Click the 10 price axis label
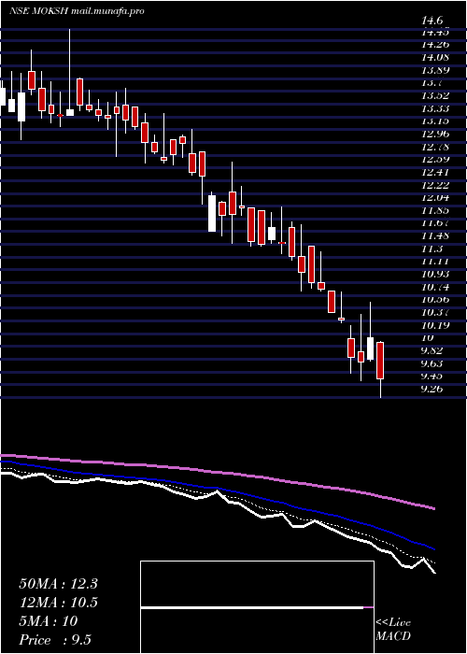The image size is (467, 654). (x=428, y=337)
